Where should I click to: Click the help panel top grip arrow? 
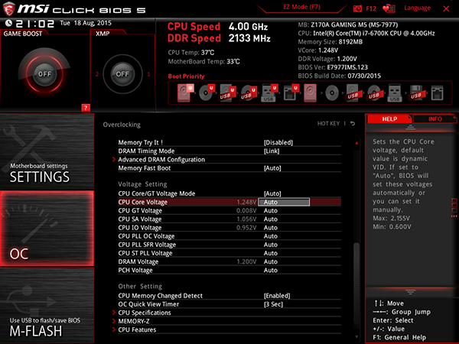(x=410, y=127)
